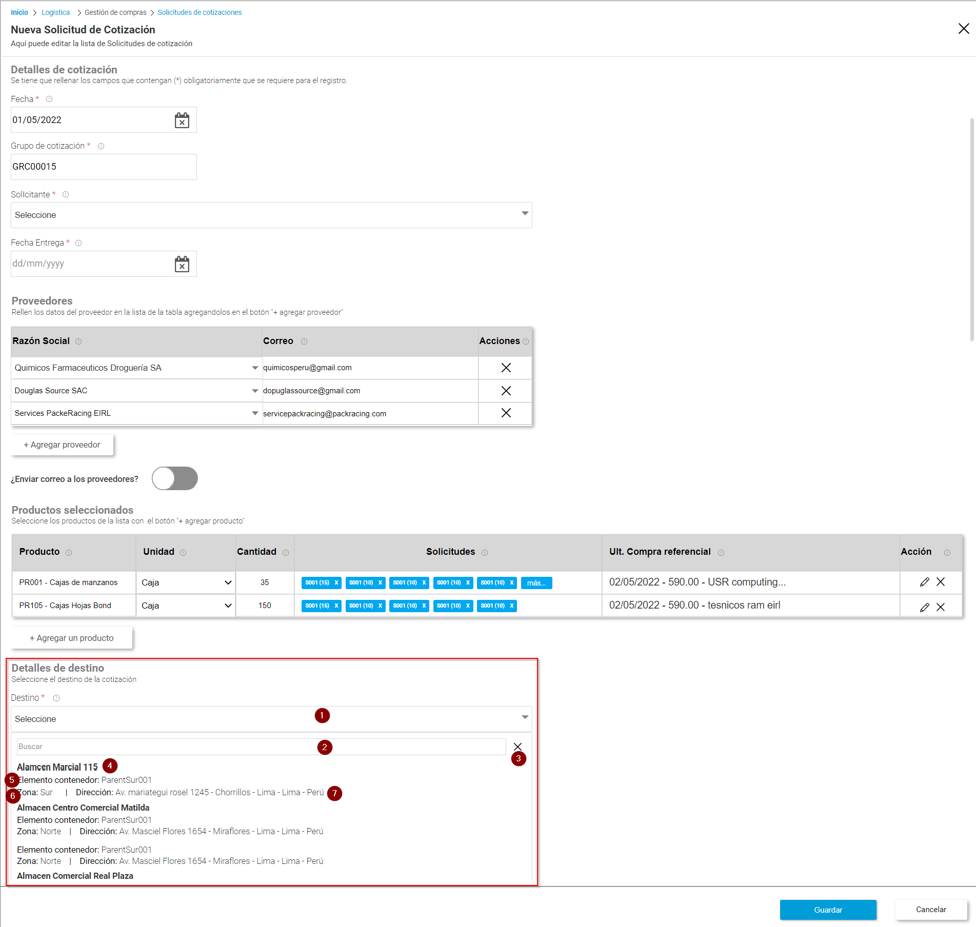Click the info icon next to Solicitante

[x=66, y=194]
